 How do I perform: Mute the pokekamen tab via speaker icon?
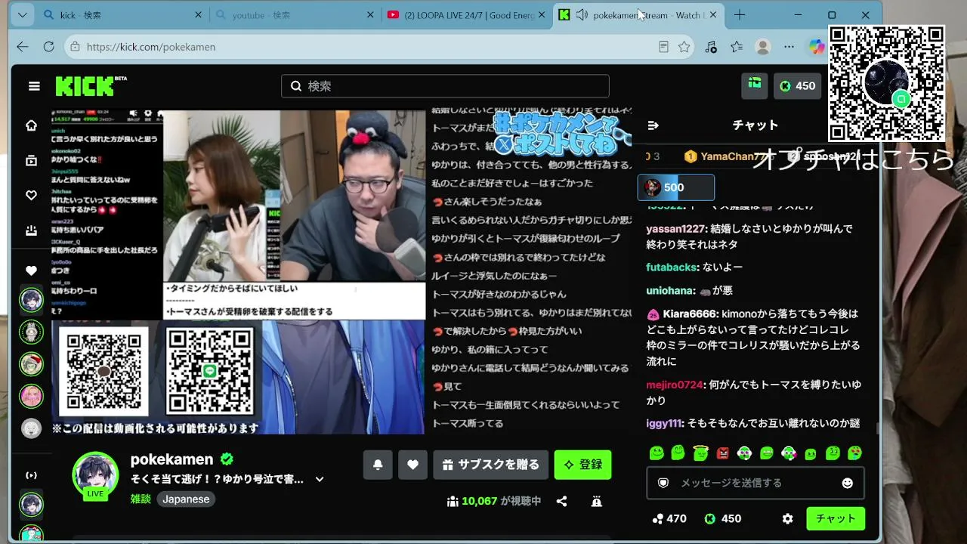(x=582, y=15)
